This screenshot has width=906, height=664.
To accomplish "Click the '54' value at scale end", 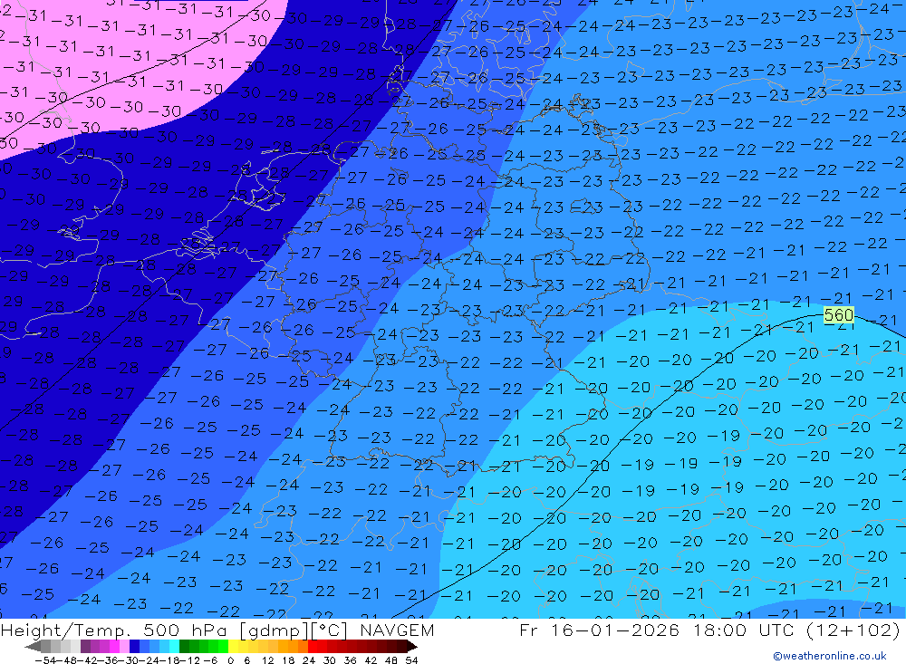I will [411, 660].
